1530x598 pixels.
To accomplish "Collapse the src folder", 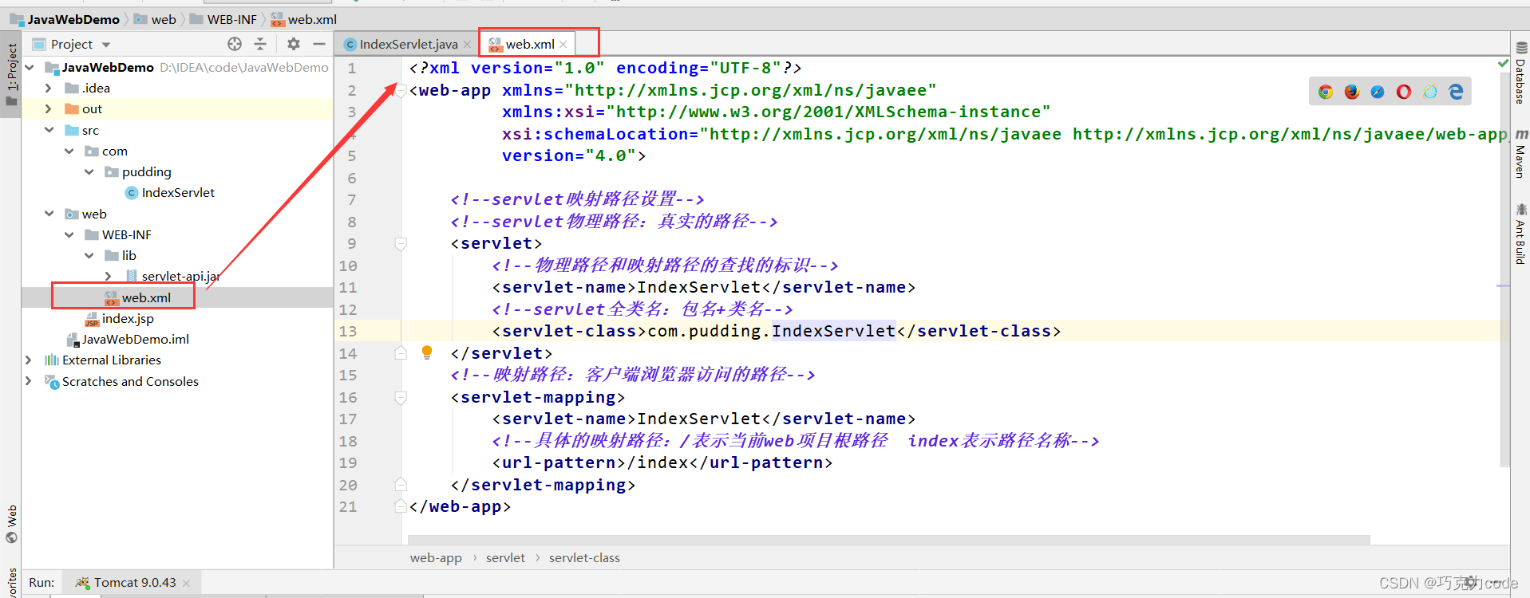I will [x=49, y=130].
